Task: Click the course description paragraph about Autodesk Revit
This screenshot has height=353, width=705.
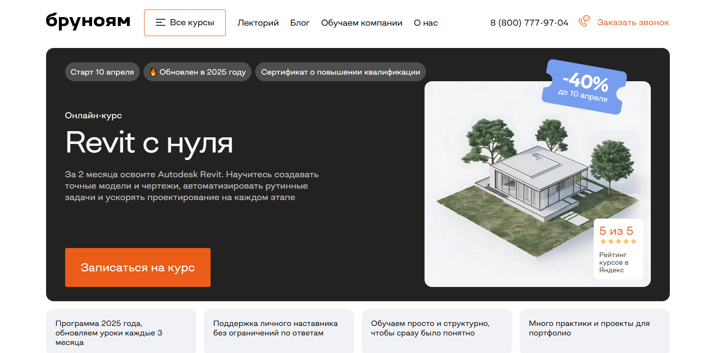Action: 192,186
